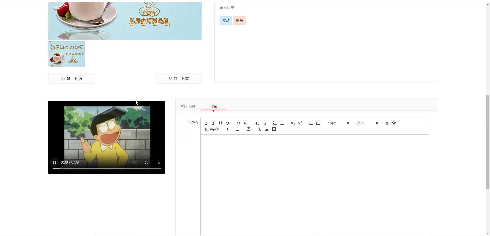Apply superscript formatting
This screenshot has height=236, width=490.
(300, 123)
